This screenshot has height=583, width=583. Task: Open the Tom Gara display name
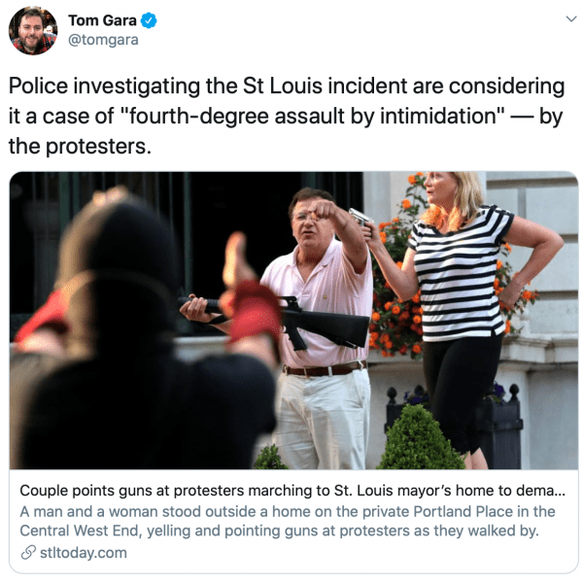point(102,20)
